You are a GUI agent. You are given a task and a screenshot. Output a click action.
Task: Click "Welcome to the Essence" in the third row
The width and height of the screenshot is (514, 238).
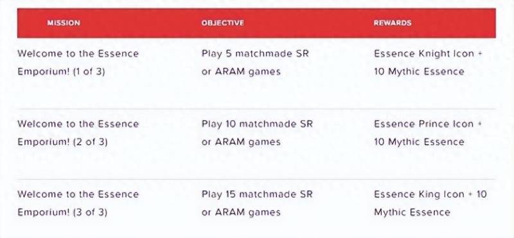coord(78,194)
